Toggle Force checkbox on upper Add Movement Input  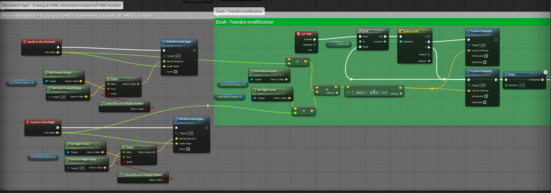click(175, 72)
